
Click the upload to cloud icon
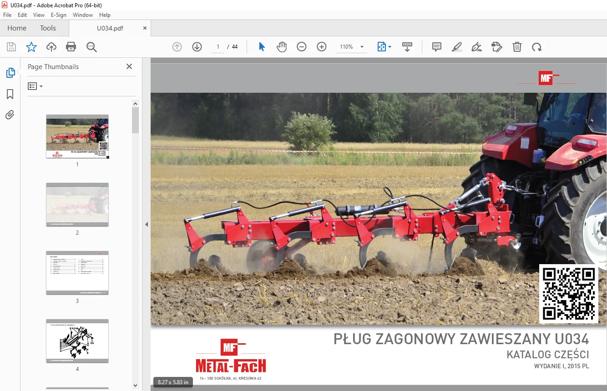click(51, 47)
